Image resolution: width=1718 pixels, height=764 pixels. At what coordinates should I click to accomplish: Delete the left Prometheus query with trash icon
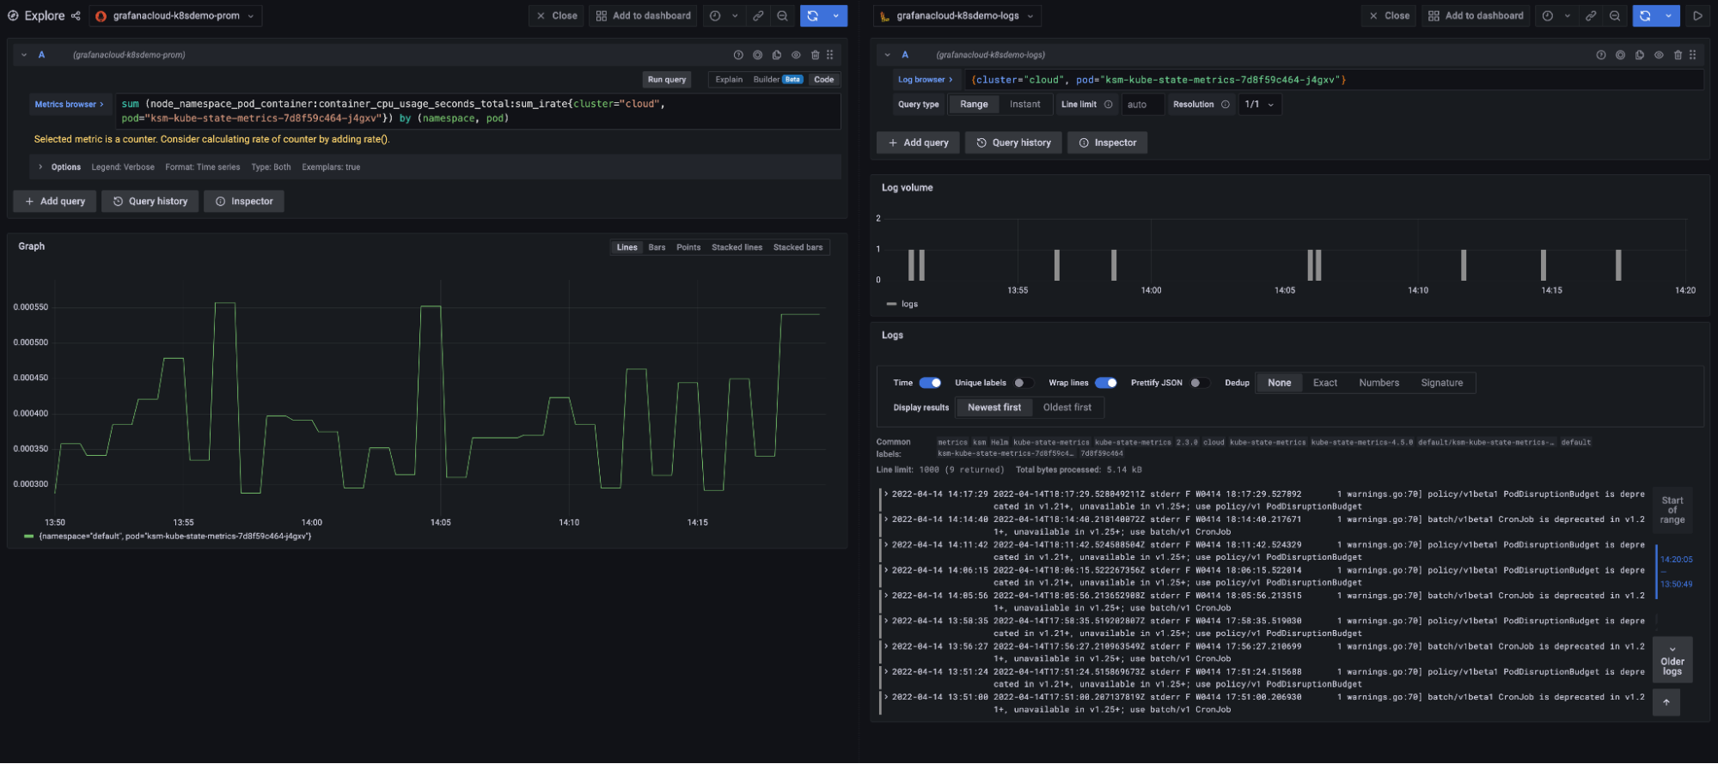815,55
